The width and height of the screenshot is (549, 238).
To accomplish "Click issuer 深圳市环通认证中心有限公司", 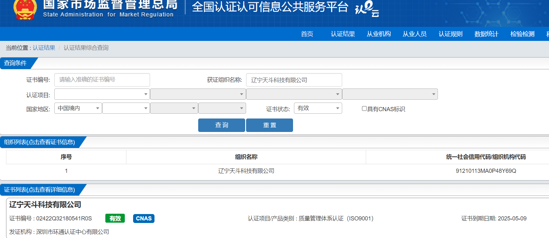I will click(72, 232).
